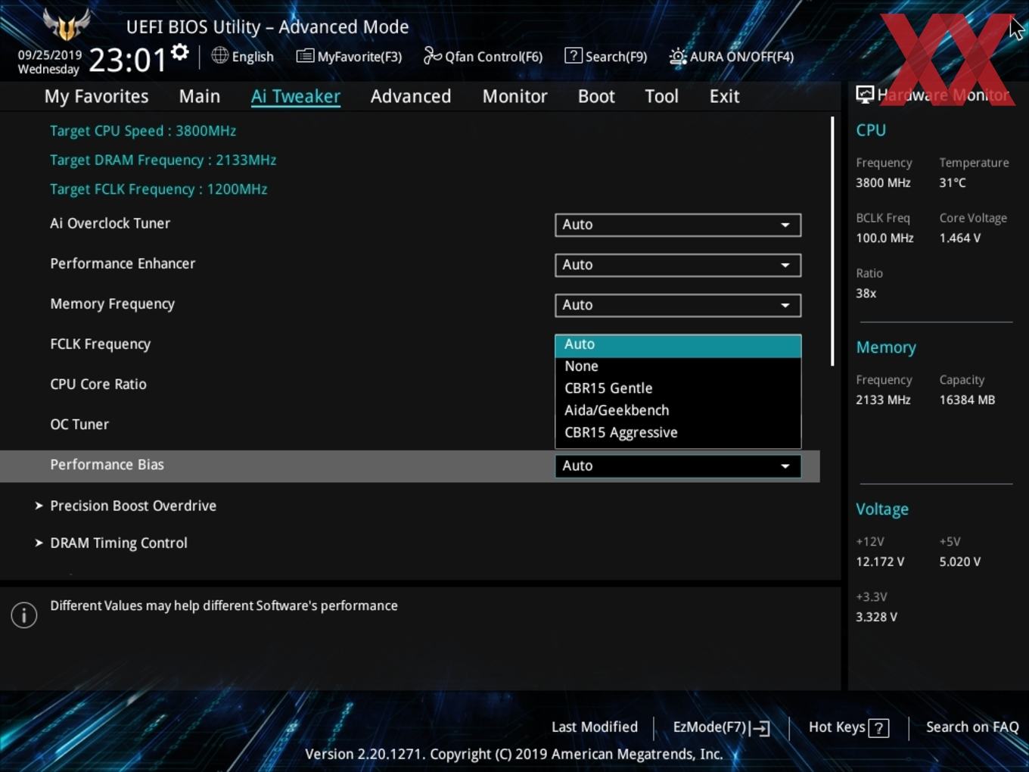Choose CBR15 Gentle option
Image resolution: width=1029 pixels, height=772 pixels.
point(678,388)
